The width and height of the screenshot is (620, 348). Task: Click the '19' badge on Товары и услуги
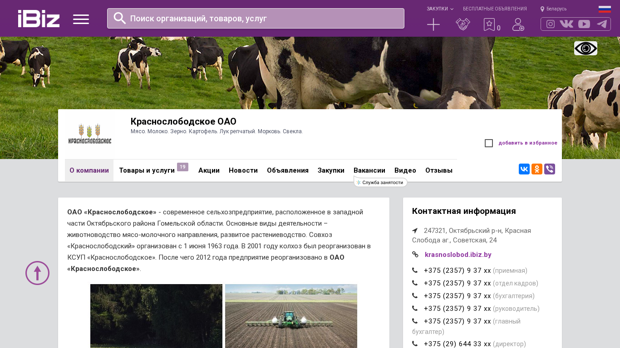point(182,167)
